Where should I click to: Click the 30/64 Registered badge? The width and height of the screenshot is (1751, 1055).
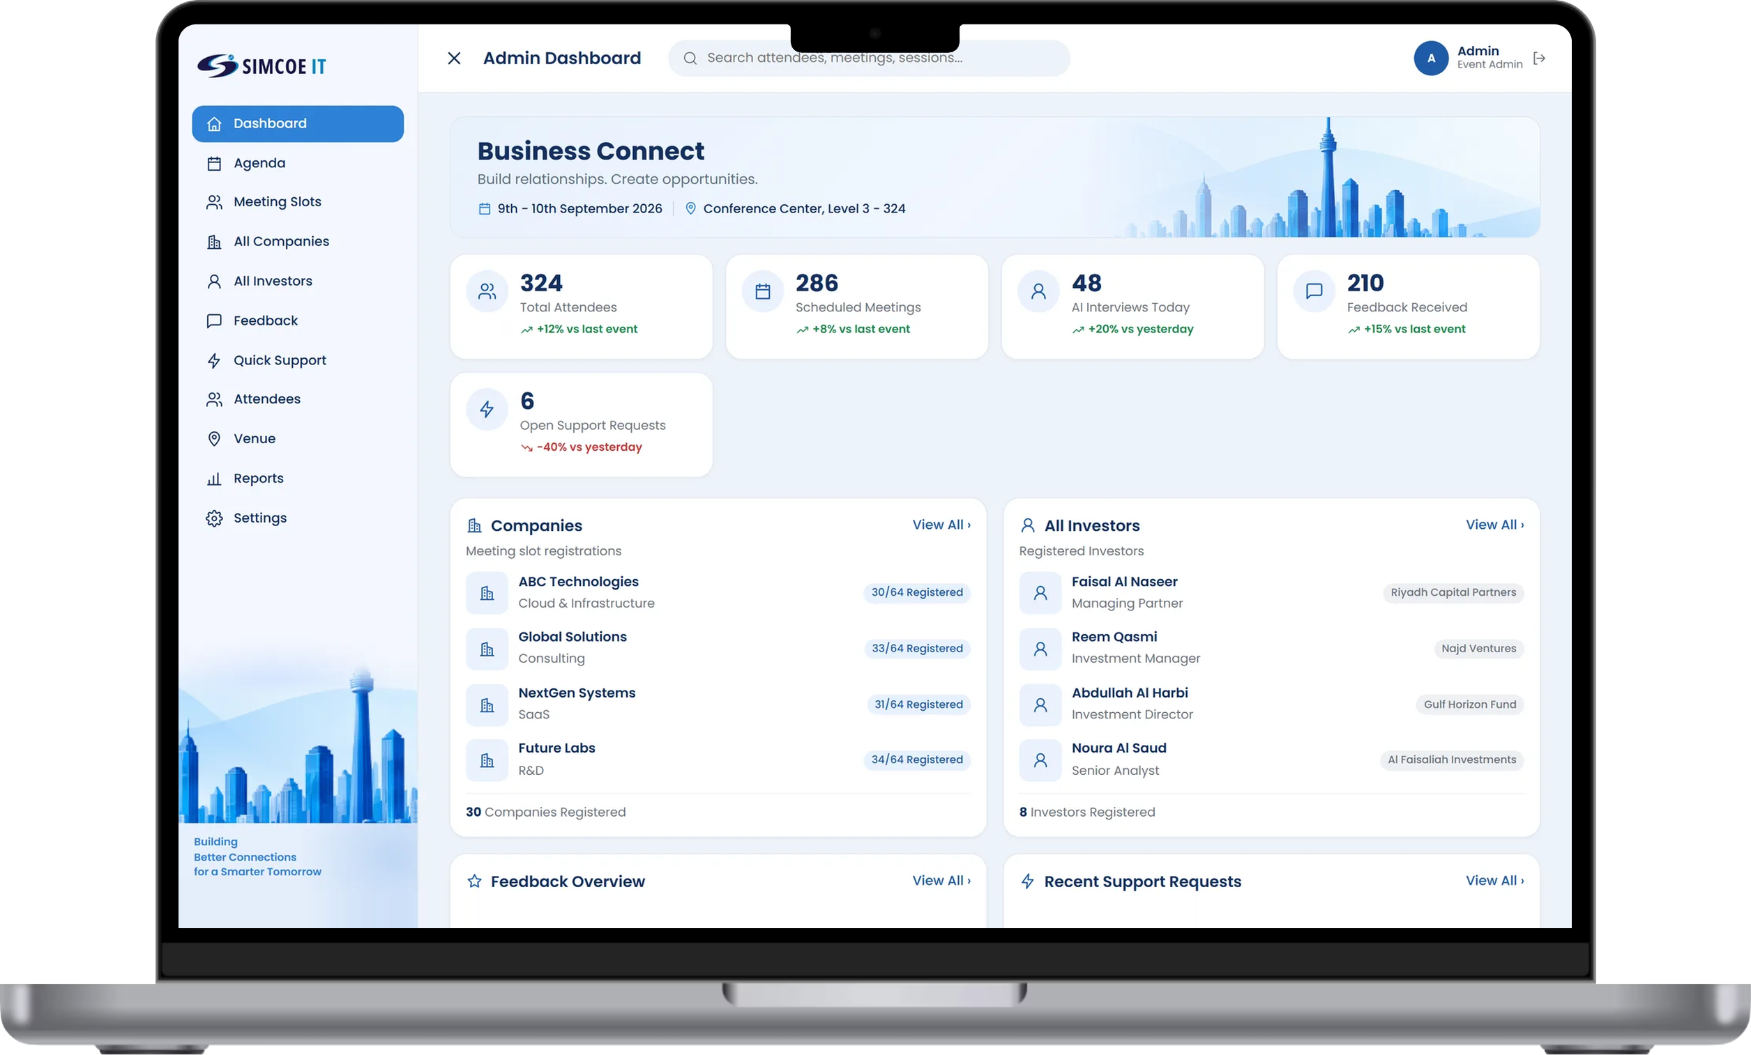click(x=917, y=593)
